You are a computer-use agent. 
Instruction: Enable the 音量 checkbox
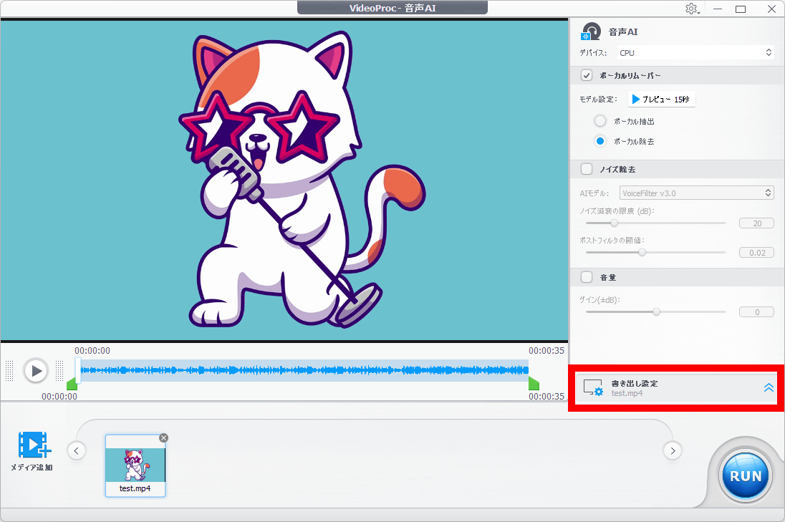pyautogui.click(x=587, y=276)
